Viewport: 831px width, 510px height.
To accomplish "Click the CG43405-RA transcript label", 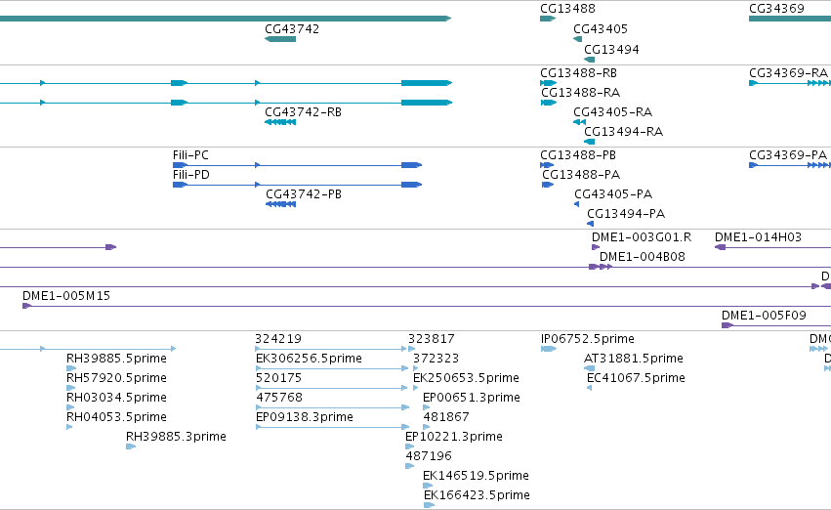I will pyautogui.click(x=612, y=112).
